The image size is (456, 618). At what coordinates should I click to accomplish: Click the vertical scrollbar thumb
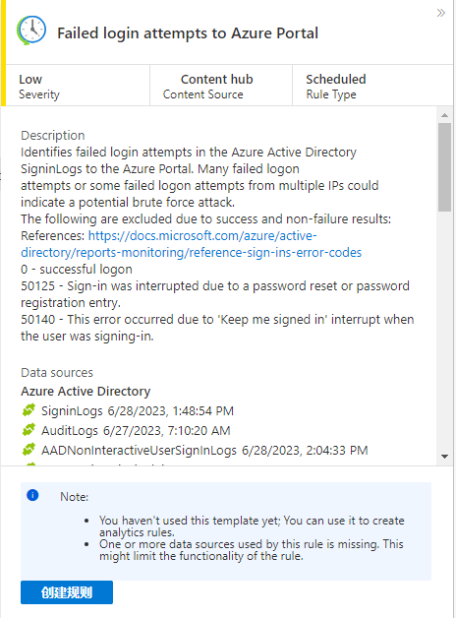click(x=444, y=167)
